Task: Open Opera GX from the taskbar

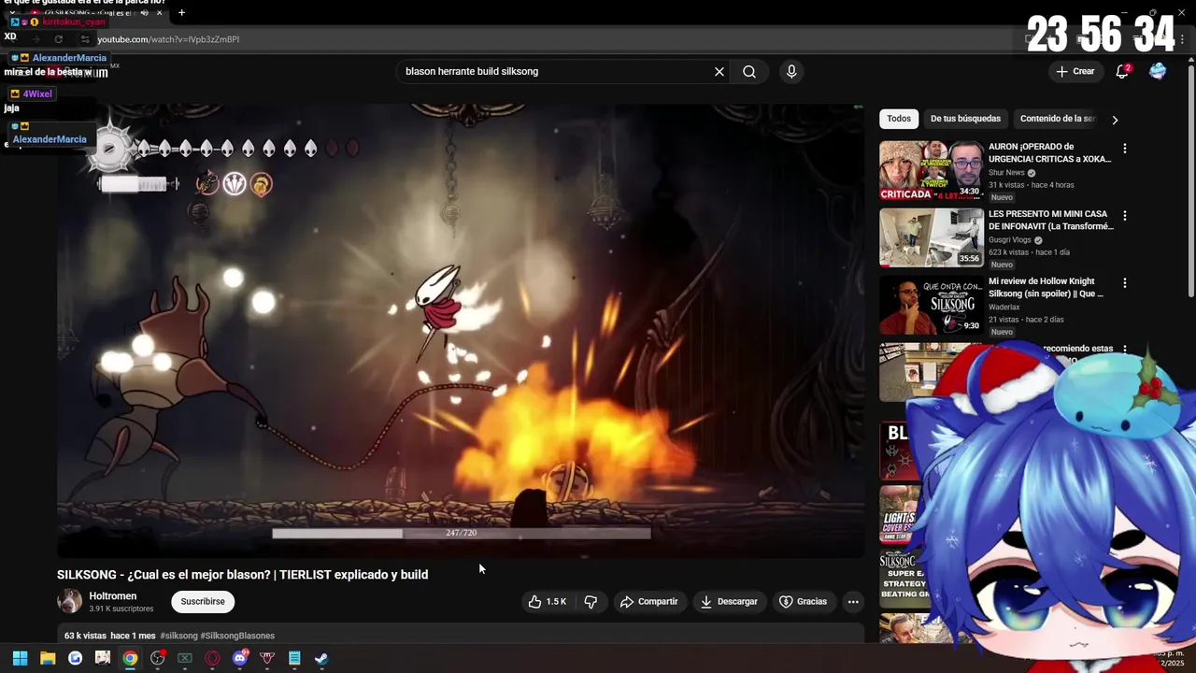Action: click(212, 658)
